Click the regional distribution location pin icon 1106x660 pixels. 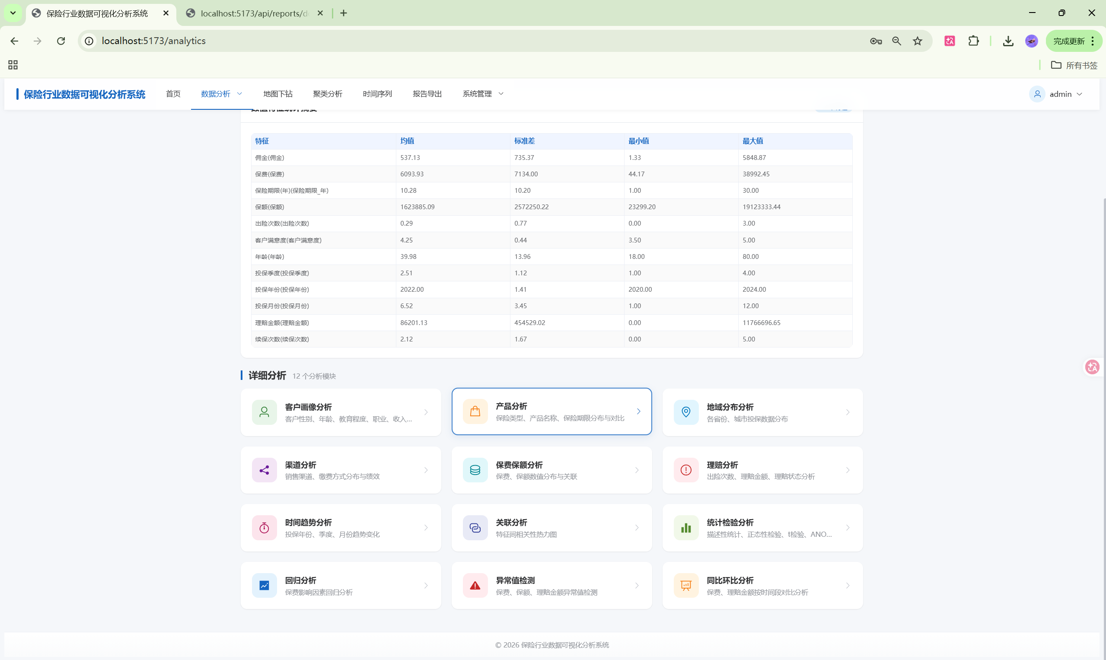pos(686,412)
